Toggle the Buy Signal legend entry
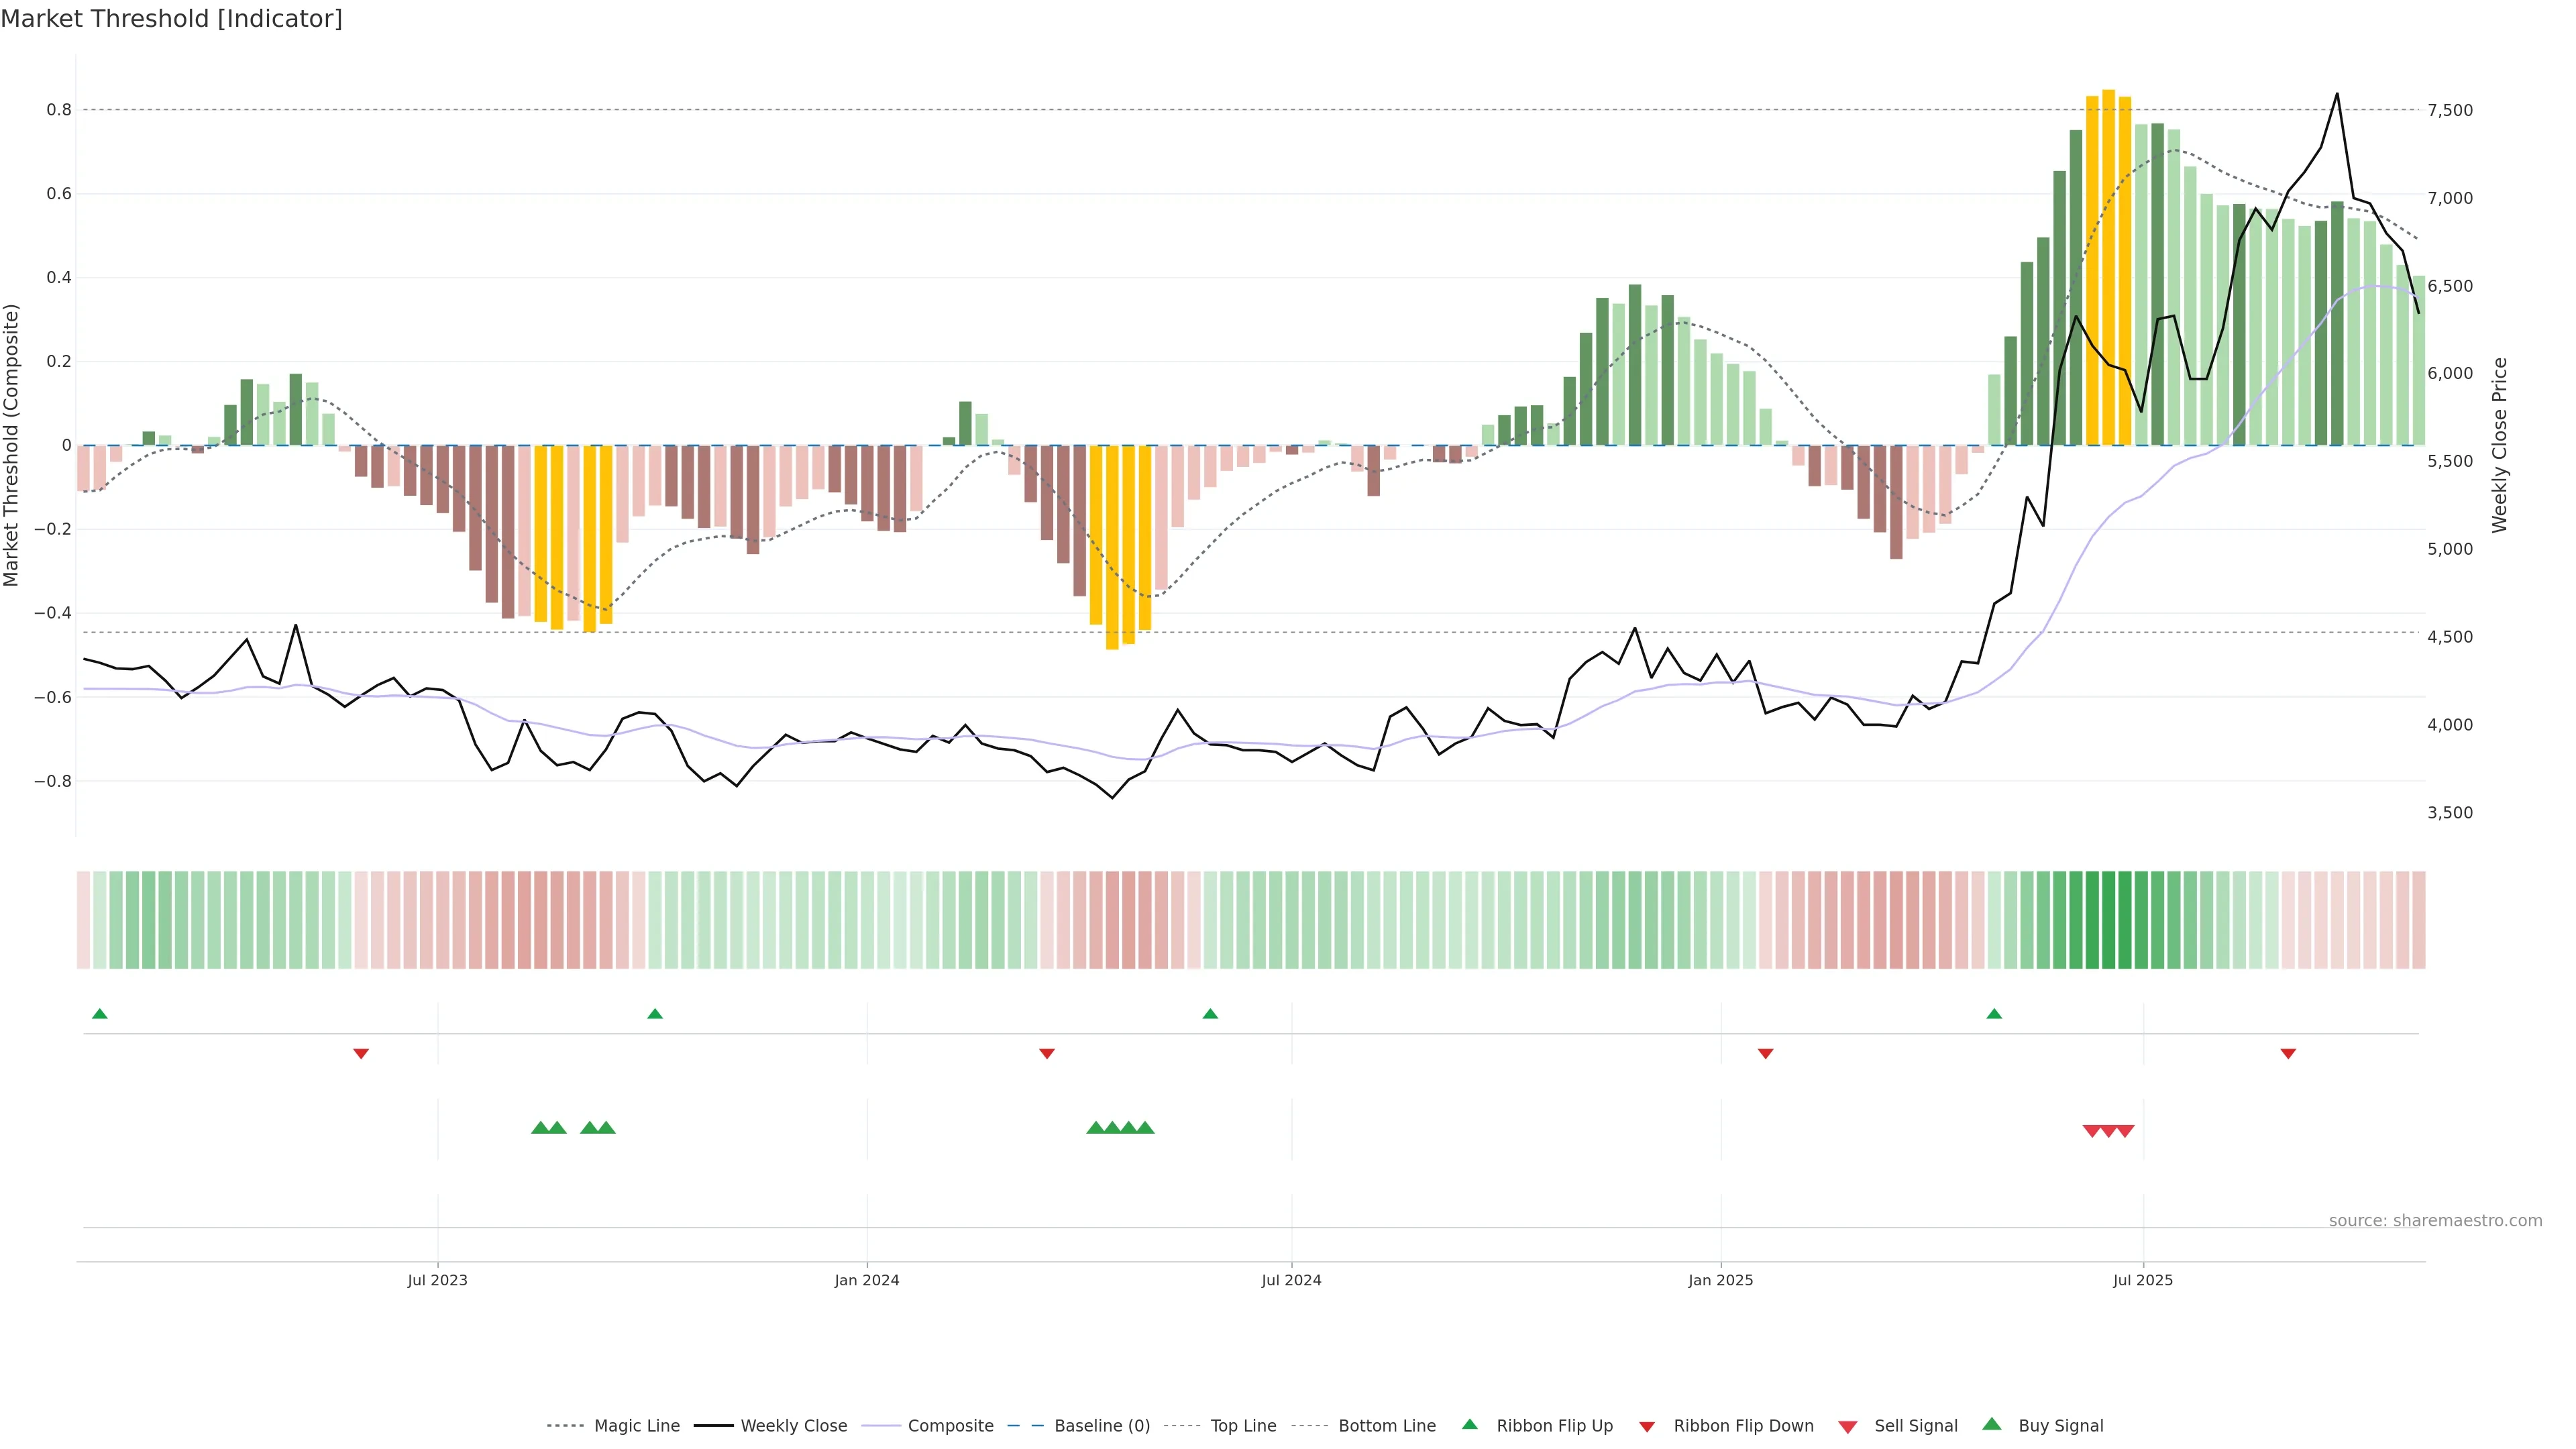This screenshot has width=2576, height=1449. click(x=2060, y=1426)
